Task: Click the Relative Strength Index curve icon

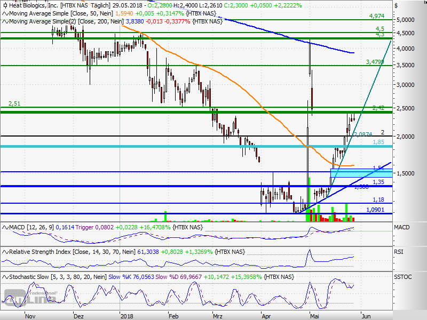Action: click(x=5, y=252)
